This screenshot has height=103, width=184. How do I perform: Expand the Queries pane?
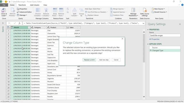tap(3, 23)
